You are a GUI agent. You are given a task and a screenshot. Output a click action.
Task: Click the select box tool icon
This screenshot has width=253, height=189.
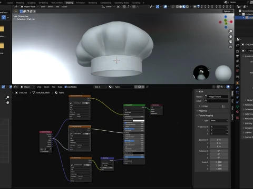point(21,11)
